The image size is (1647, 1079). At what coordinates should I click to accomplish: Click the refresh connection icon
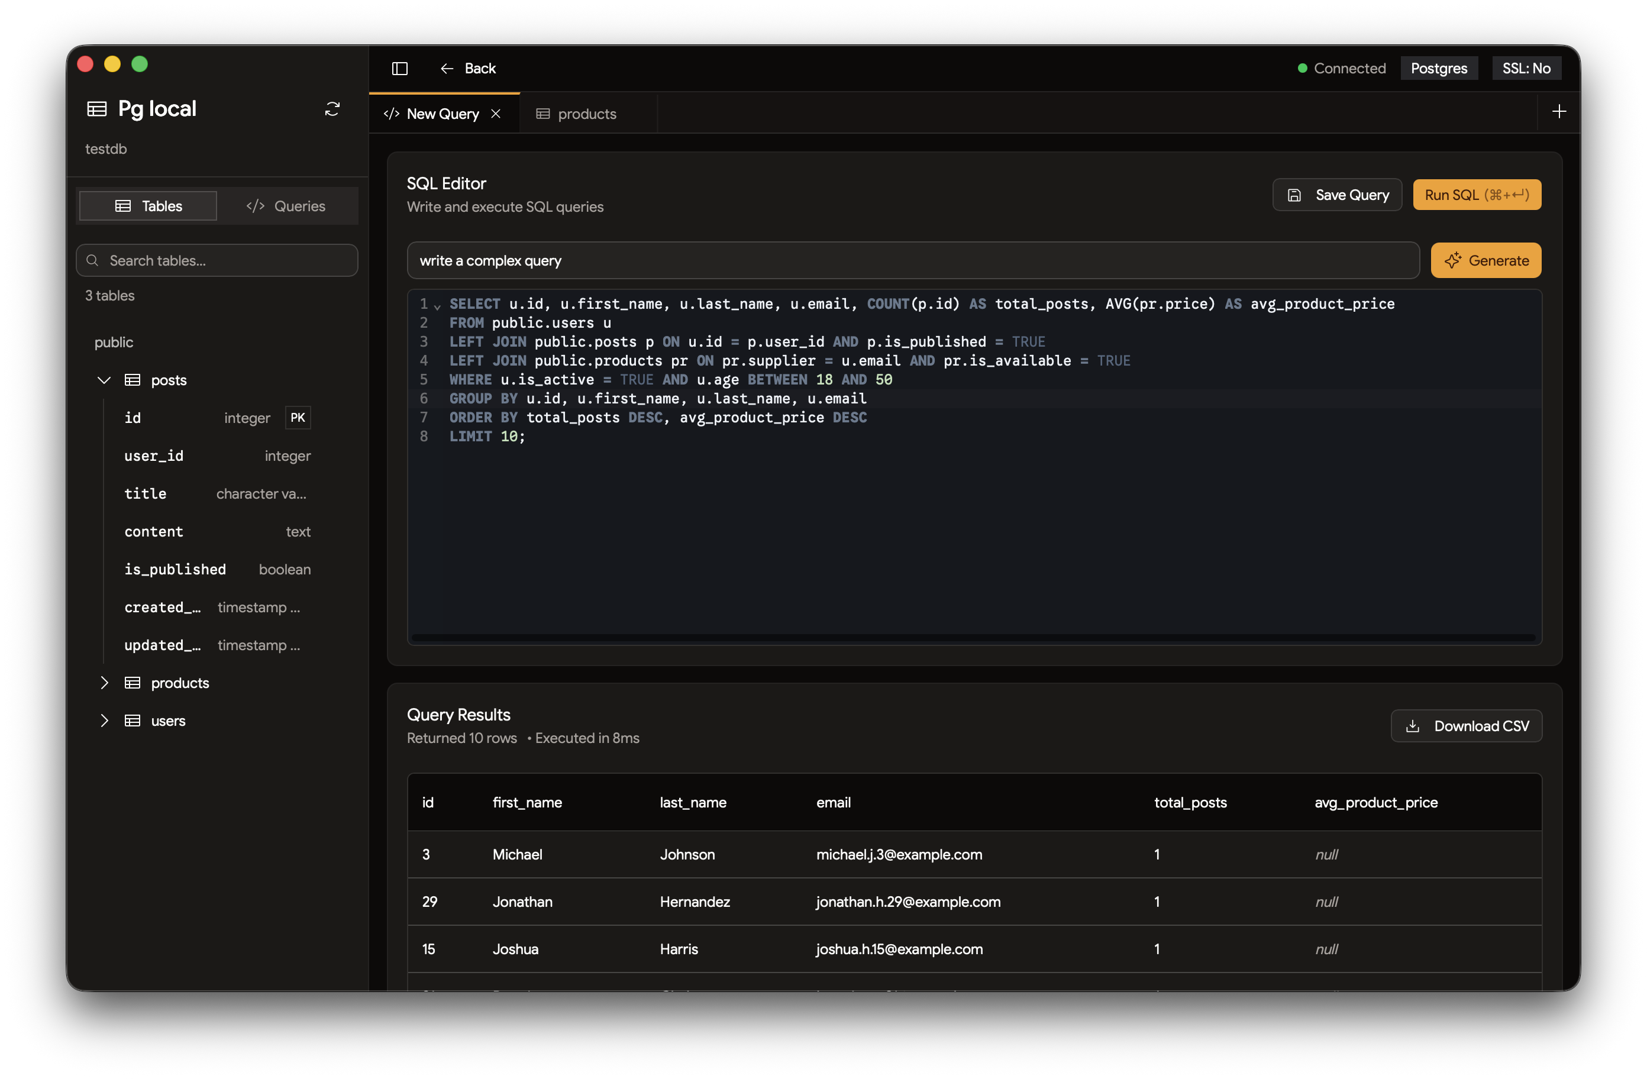tap(332, 109)
